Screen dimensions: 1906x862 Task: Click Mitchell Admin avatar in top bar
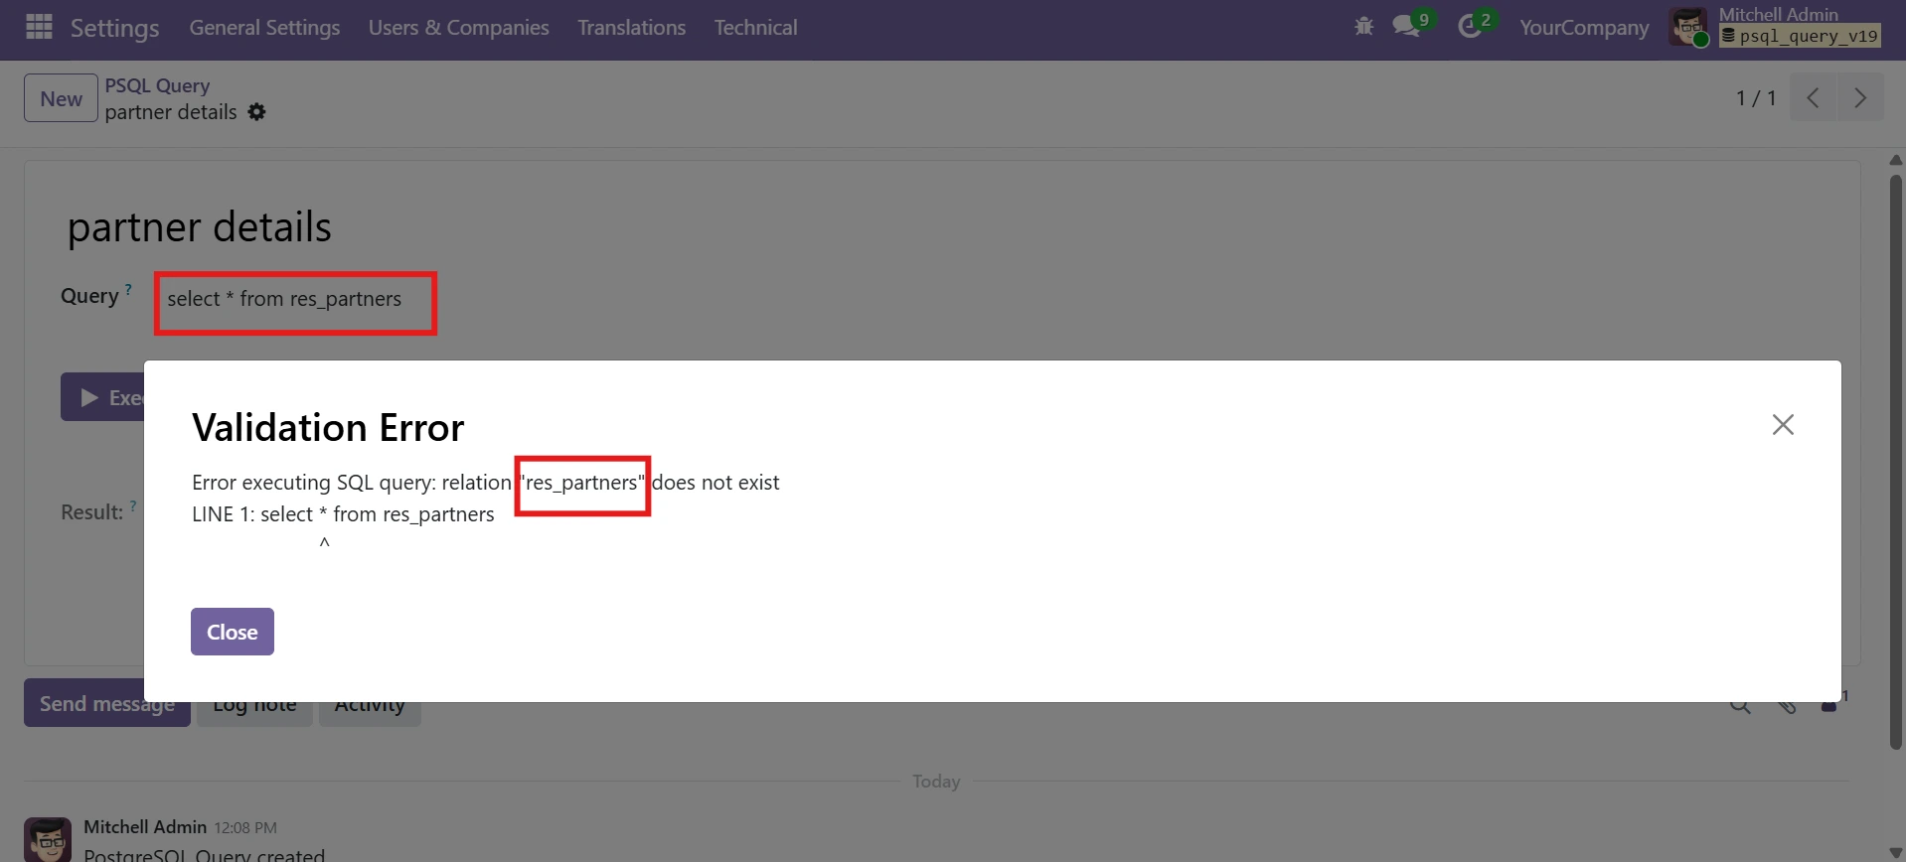(1688, 27)
